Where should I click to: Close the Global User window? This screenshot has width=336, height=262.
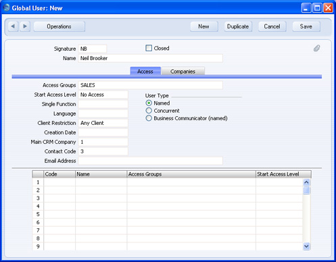(x=328, y=8)
